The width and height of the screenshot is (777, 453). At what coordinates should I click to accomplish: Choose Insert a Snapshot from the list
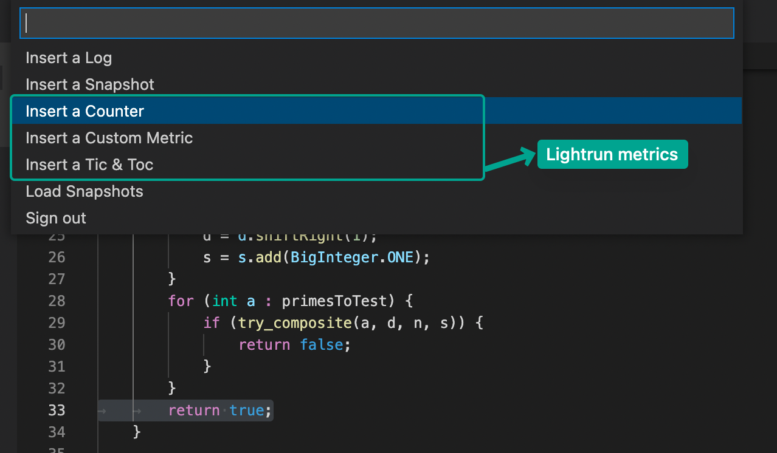[x=90, y=84]
